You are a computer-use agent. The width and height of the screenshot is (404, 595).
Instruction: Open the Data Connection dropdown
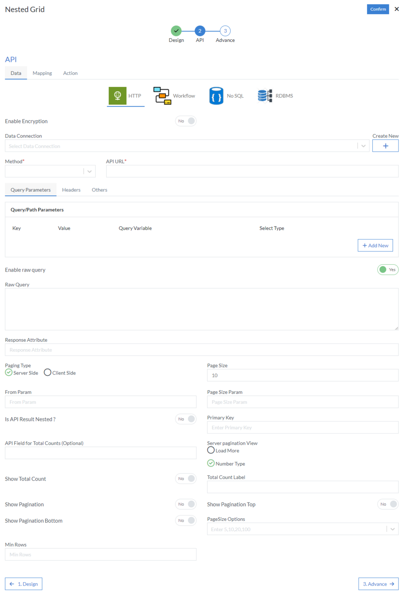[363, 146]
